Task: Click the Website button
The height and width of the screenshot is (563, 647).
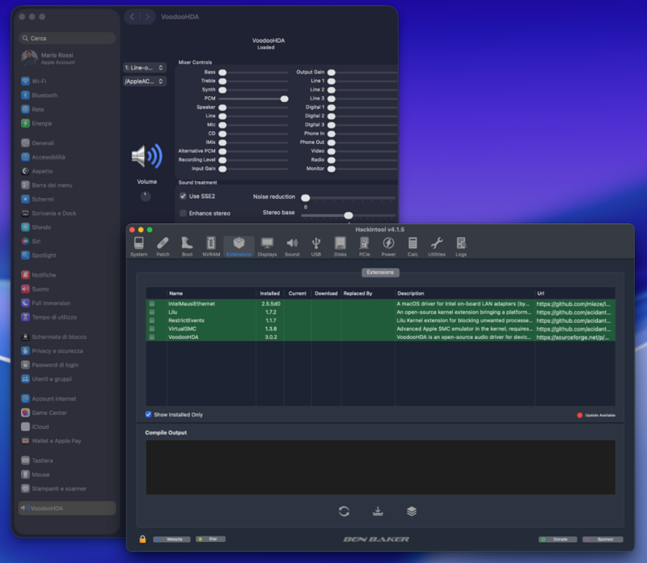Action: coord(171,540)
